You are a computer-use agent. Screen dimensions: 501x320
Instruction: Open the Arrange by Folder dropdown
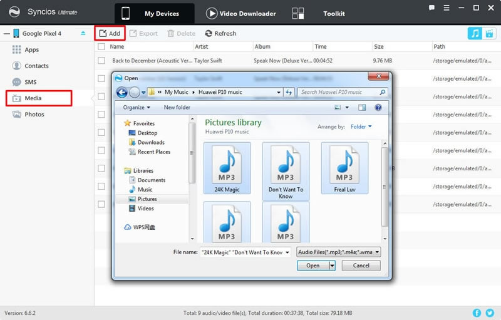click(x=361, y=126)
